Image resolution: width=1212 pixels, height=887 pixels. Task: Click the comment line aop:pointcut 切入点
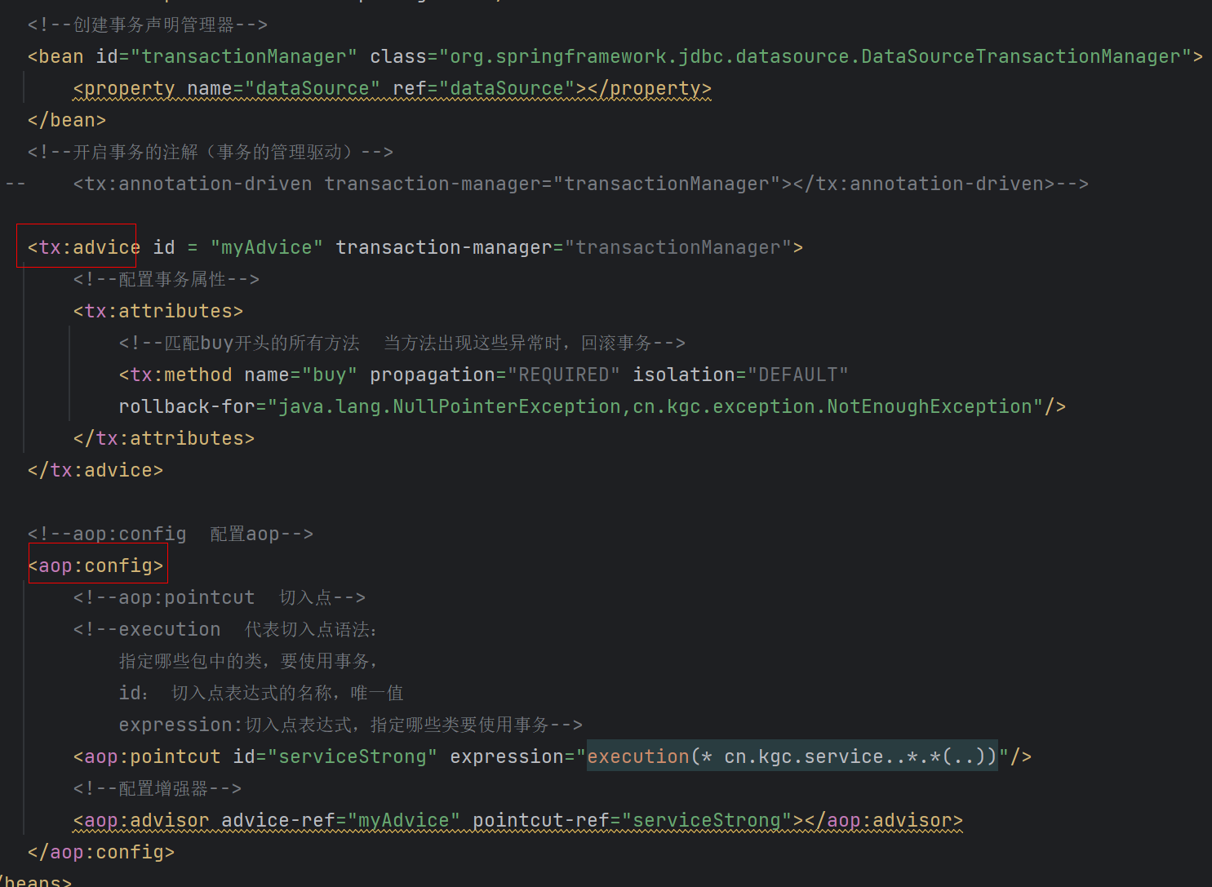(220, 597)
